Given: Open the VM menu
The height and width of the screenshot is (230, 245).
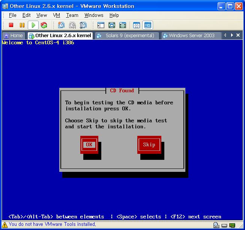Looking at the screenshot, I should (56, 15).
